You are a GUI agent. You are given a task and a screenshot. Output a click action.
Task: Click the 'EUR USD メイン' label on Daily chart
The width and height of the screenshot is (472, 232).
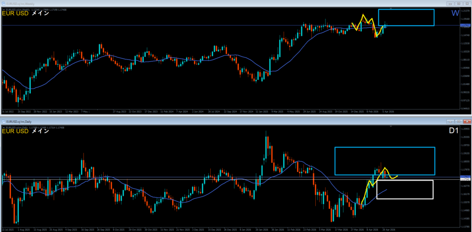[26, 131]
